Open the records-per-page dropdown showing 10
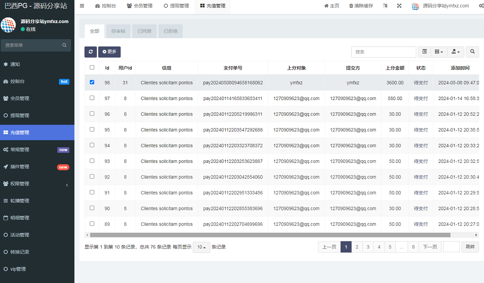The height and width of the screenshot is (283, 484). click(x=201, y=247)
